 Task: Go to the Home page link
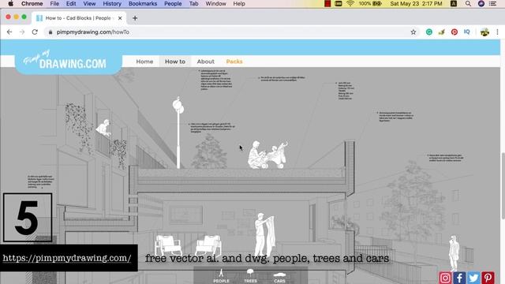(144, 62)
